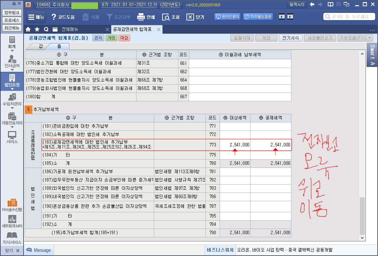
Task: Open 세무회계 MRI icon
Action: pyautogui.click(x=12, y=222)
